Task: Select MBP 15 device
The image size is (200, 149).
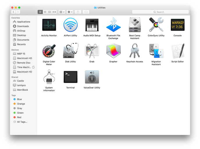Action: coord(23,54)
